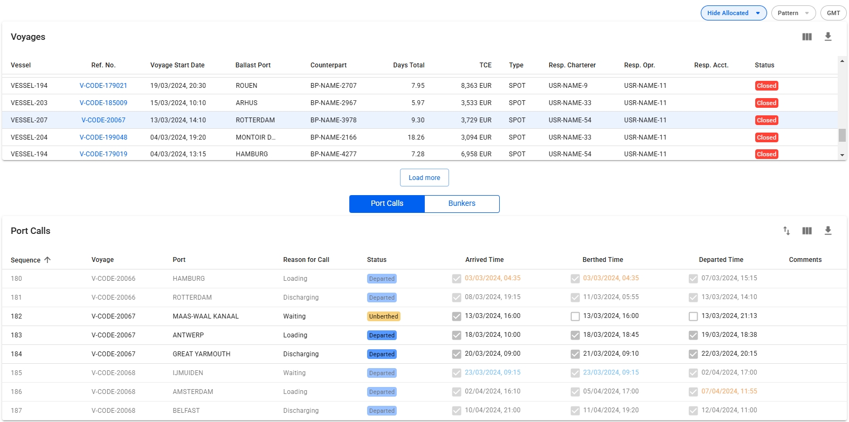Uncheck Arrived Time box for ANTWERP row
849x422 pixels.
pos(457,335)
